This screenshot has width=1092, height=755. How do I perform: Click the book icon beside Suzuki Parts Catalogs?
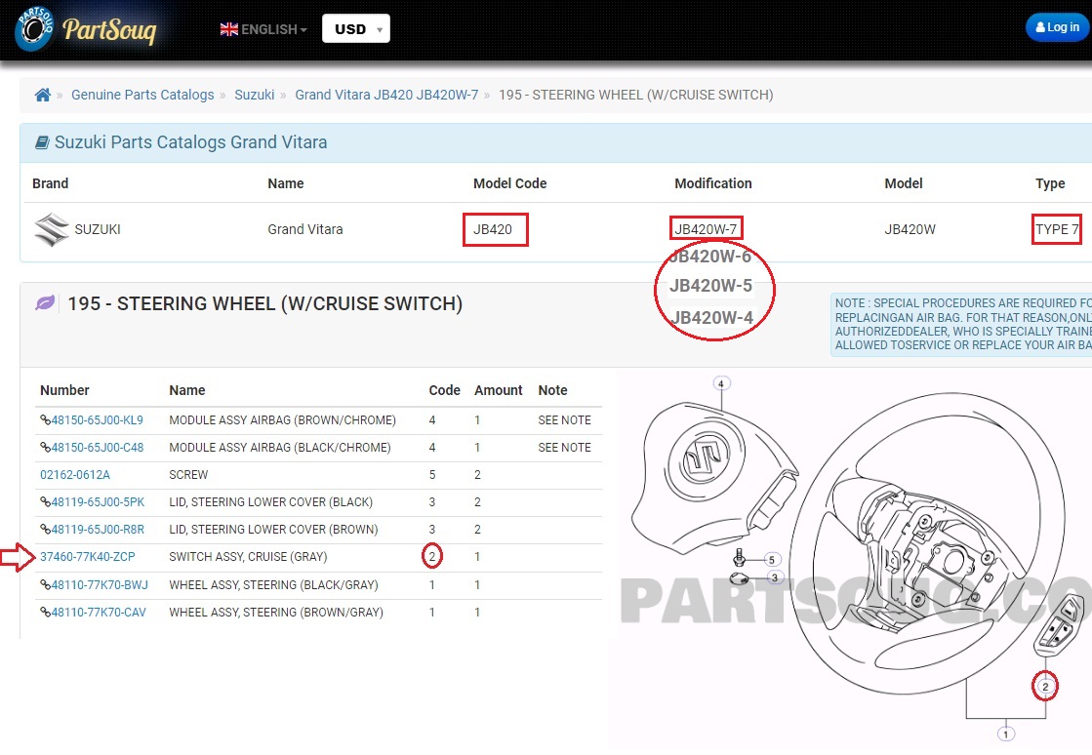pos(43,142)
